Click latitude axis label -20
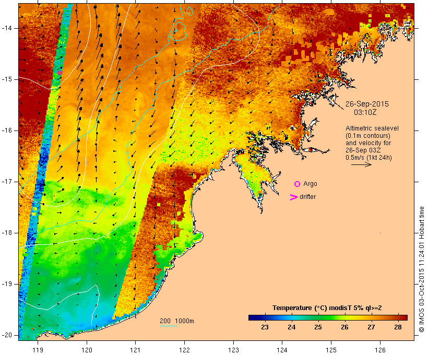 tap(6, 335)
